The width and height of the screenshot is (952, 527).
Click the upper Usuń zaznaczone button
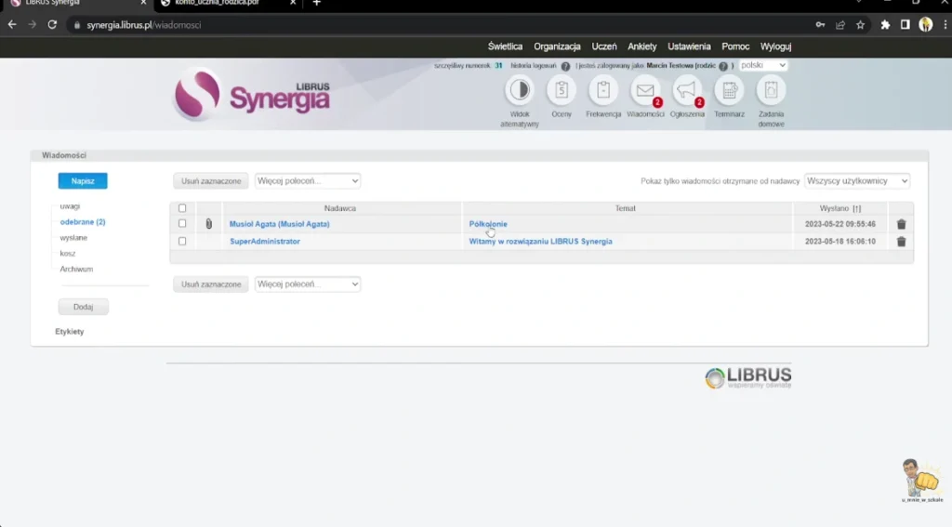(211, 181)
